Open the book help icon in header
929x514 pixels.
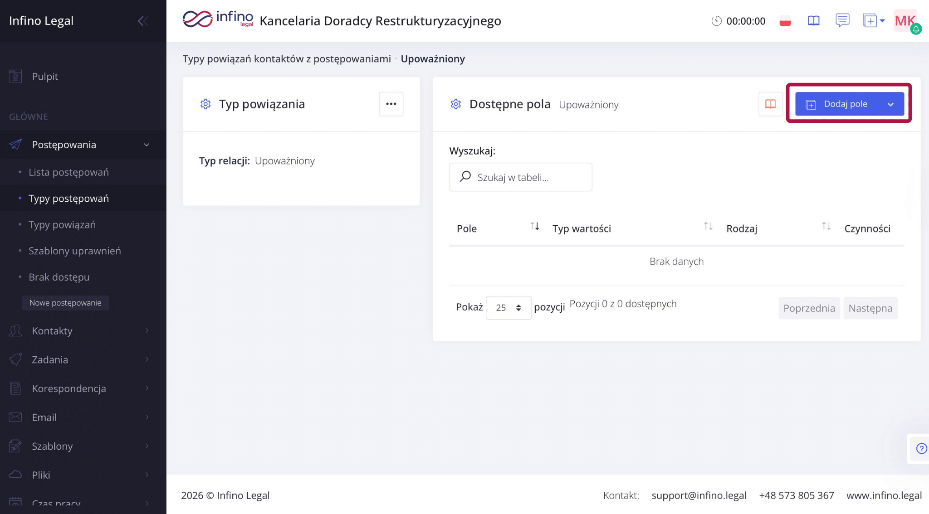coord(814,21)
